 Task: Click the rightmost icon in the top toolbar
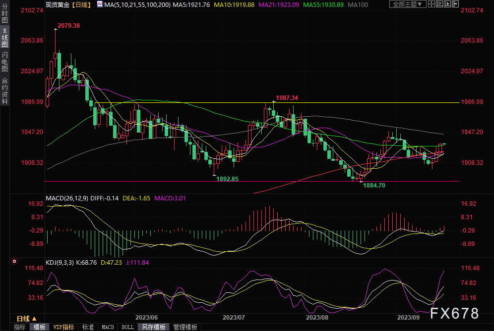click(454, 4)
